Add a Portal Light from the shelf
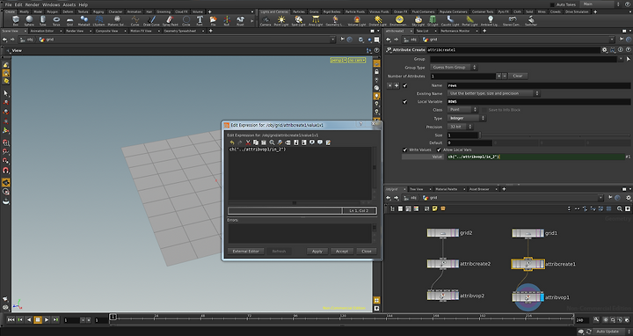 click(x=469, y=21)
